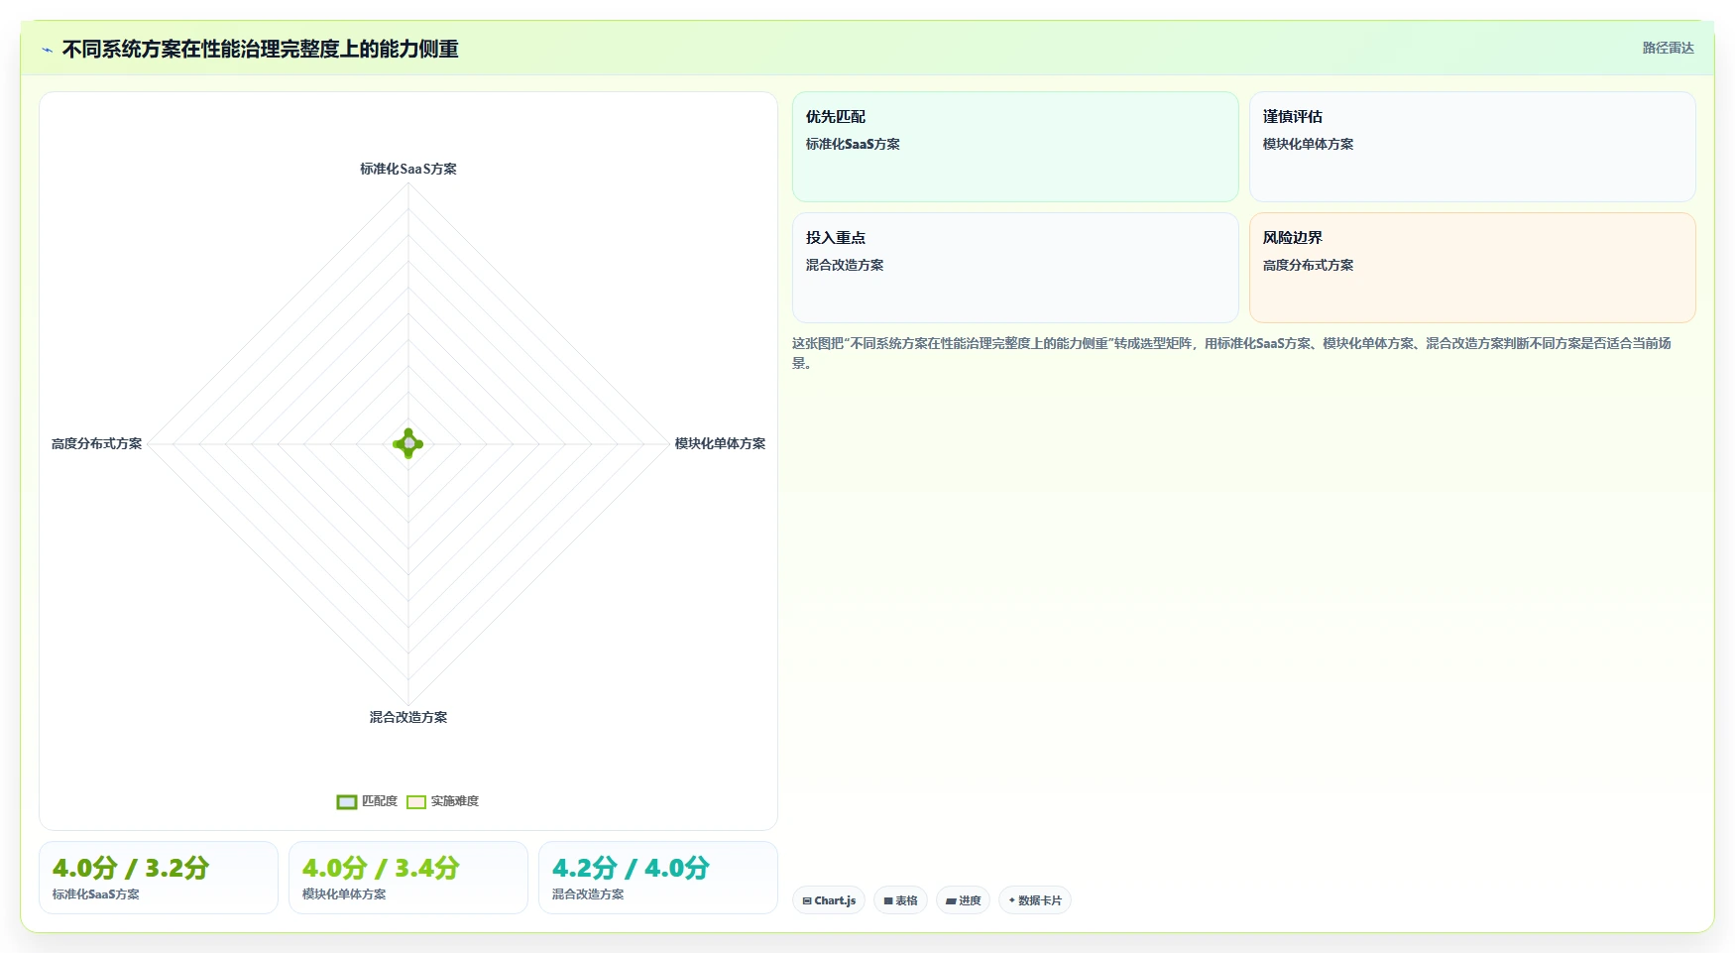Click 标准化SaaS方案 text in 优先匹配 card

tap(853, 144)
